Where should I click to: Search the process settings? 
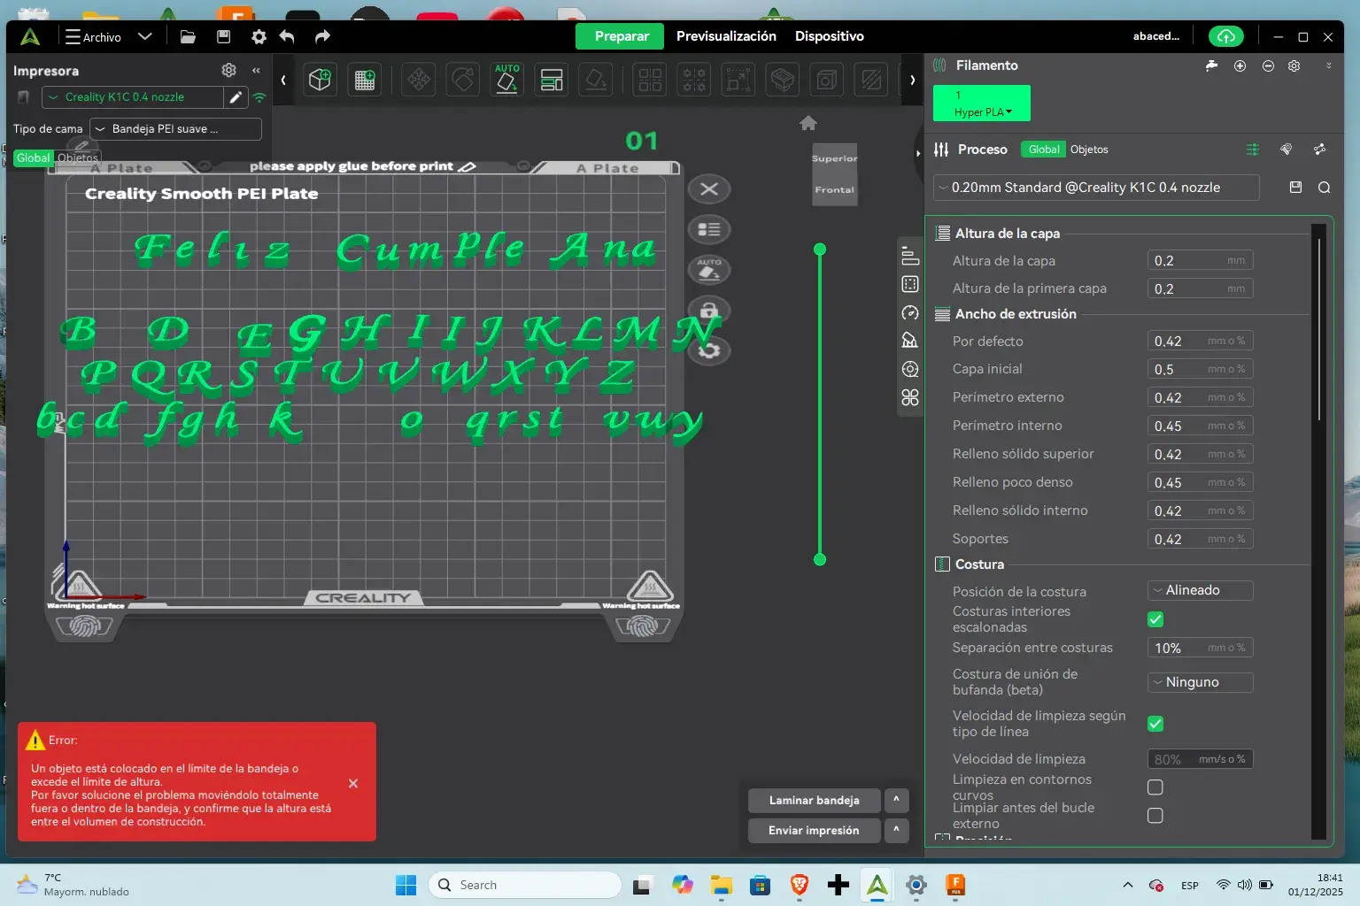[1324, 188]
